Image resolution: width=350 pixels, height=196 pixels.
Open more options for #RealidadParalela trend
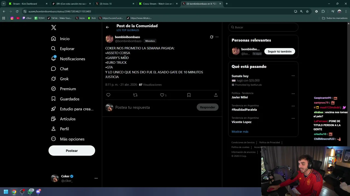click(293, 106)
